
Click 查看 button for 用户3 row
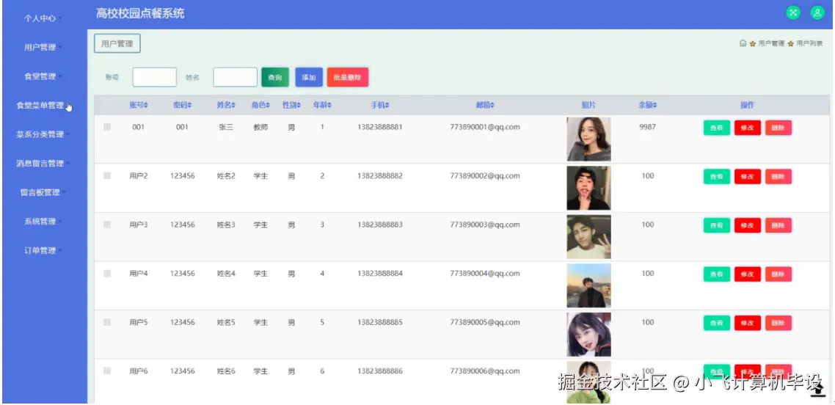tap(717, 225)
